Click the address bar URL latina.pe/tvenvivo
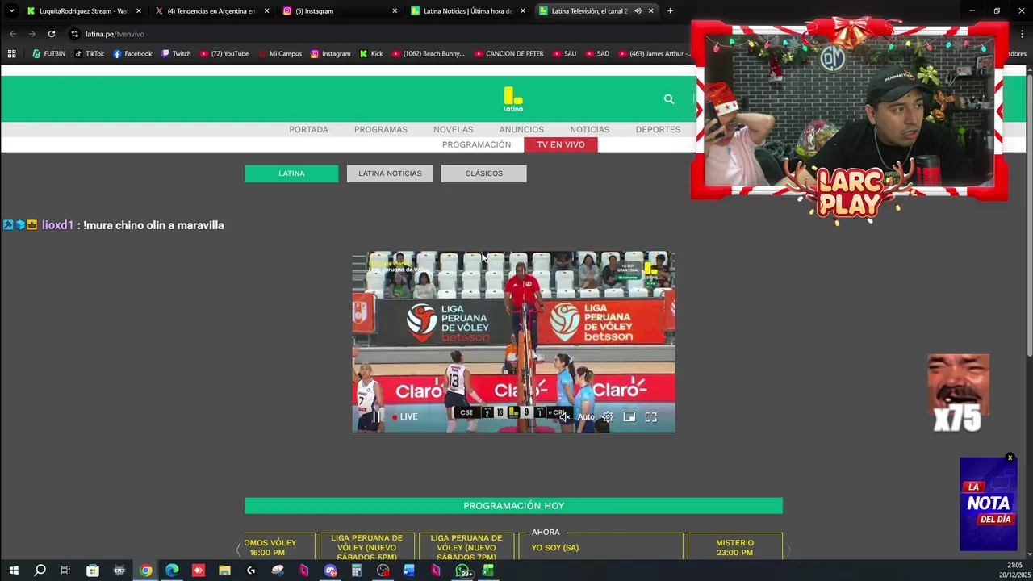 point(115,34)
